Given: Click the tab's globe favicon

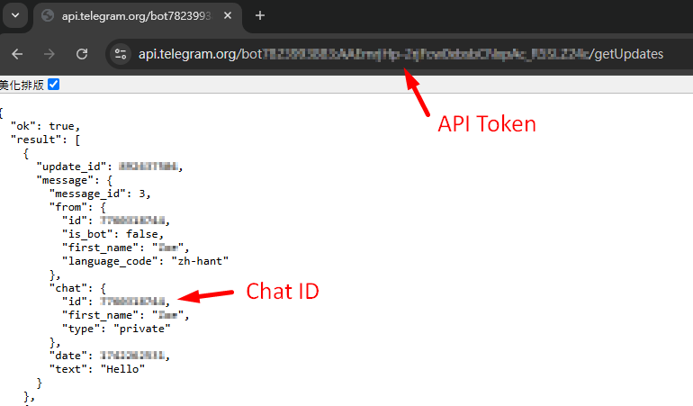Looking at the screenshot, I should click(x=48, y=16).
